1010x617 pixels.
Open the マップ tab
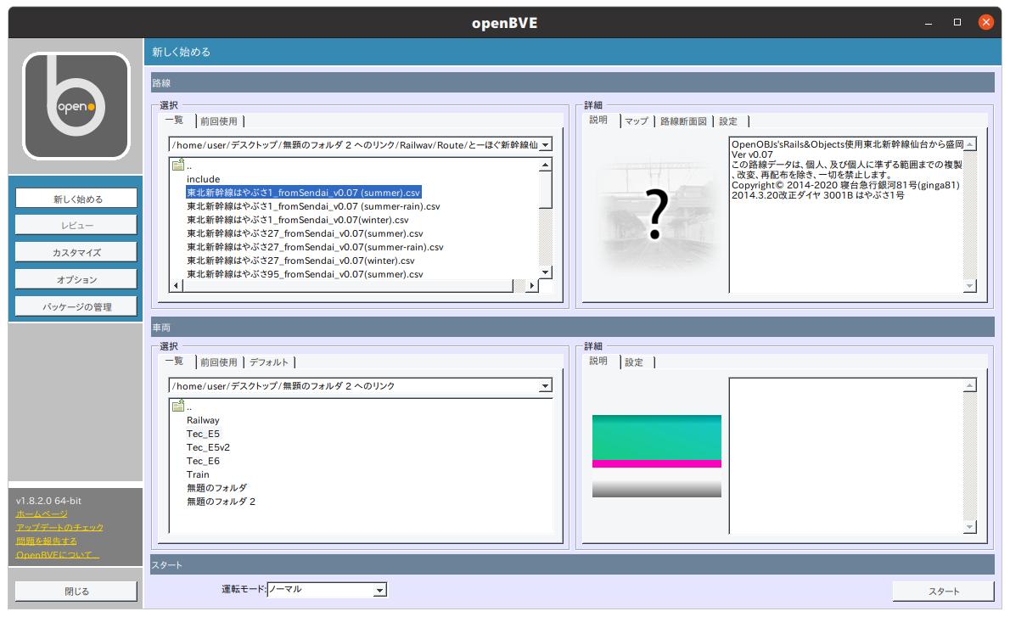636,121
